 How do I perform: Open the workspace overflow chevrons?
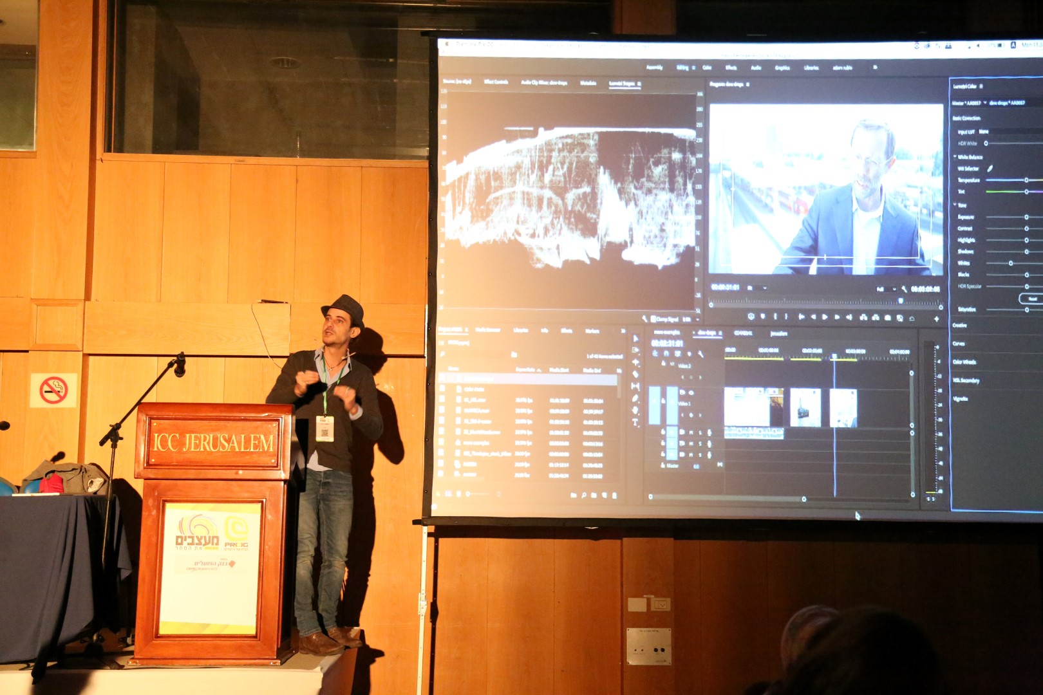click(875, 68)
